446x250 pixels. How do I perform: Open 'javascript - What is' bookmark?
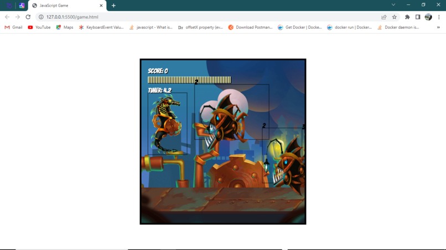coord(151,27)
